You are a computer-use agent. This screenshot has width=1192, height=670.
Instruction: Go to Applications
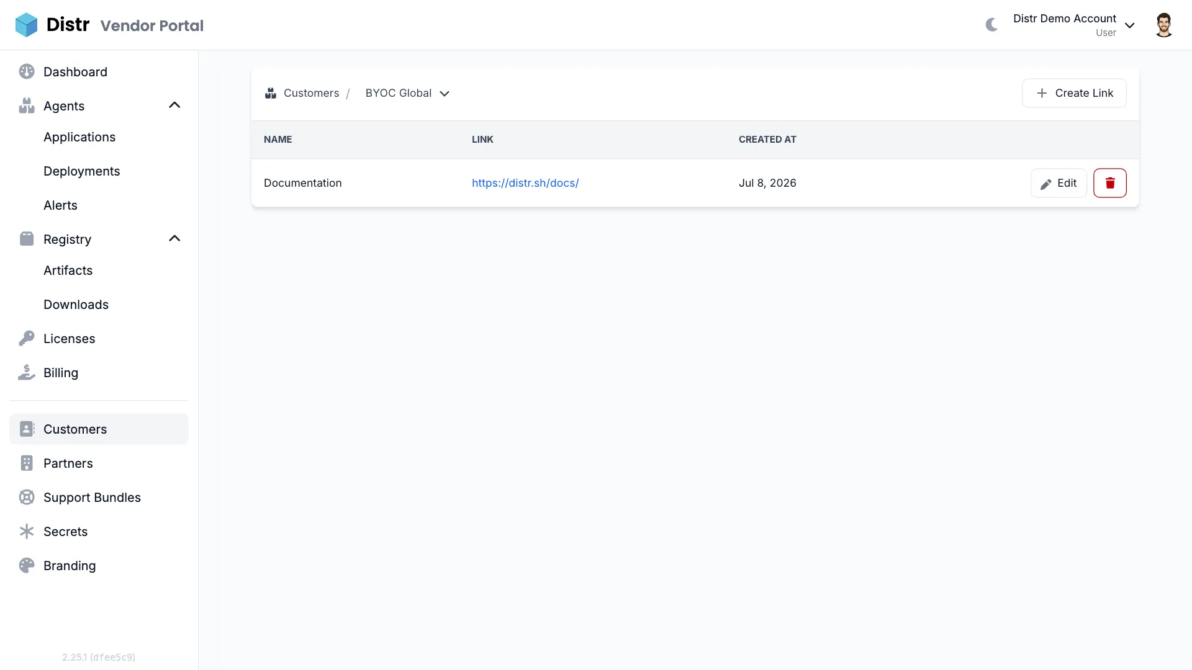(x=79, y=137)
